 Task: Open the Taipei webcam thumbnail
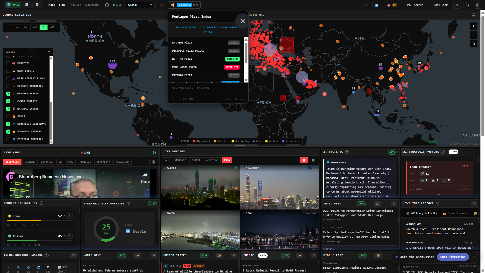click(x=200, y=187)
